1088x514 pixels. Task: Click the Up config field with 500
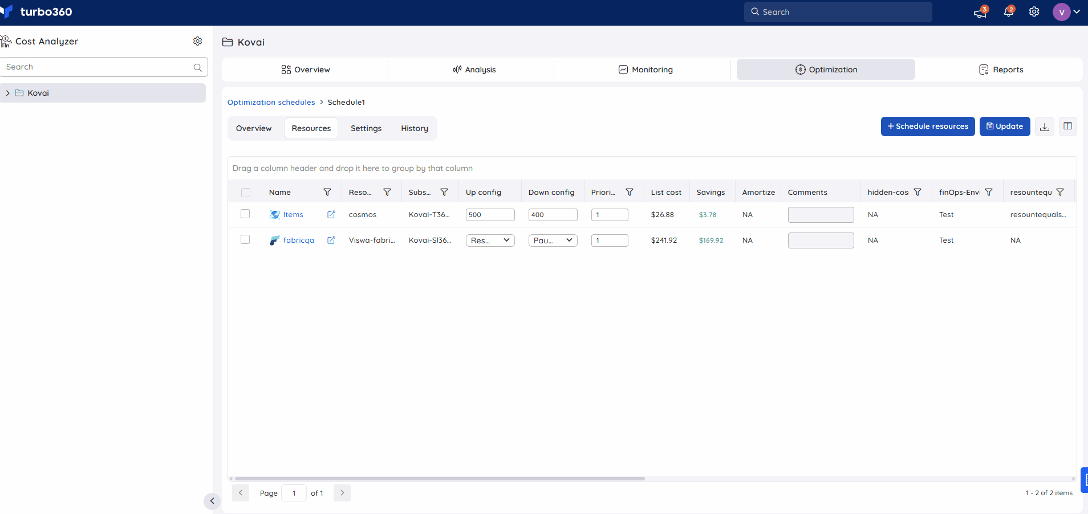(490, 215)
